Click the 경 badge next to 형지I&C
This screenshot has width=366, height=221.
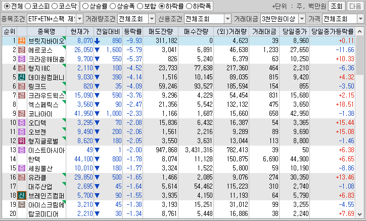(x=22, y=68)
